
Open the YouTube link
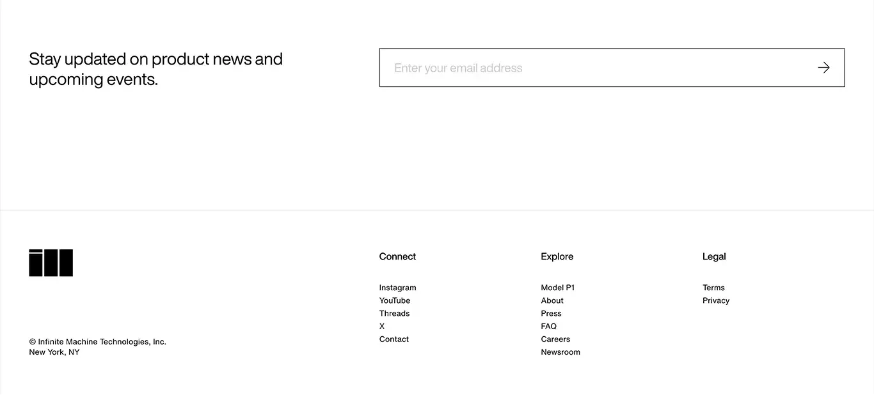pos(395,300)
